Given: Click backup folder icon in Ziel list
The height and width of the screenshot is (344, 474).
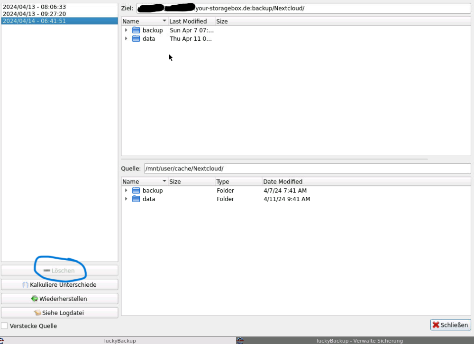Looking at the screenshot, I should [136, 30].
